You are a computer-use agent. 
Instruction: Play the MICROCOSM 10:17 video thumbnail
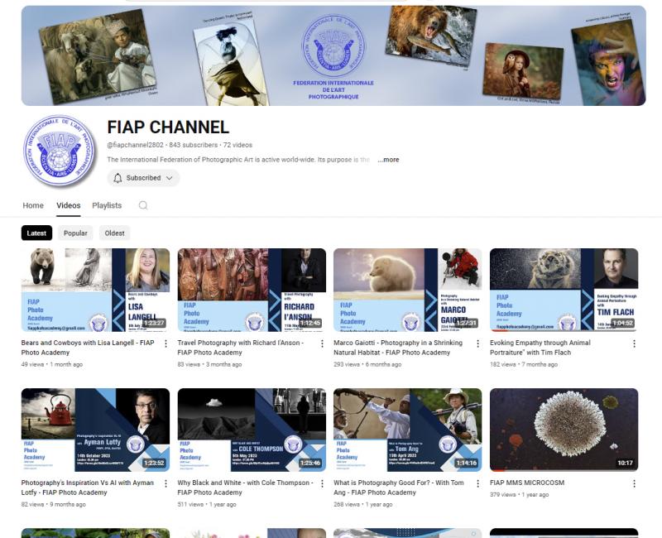(x=564, y=430)
